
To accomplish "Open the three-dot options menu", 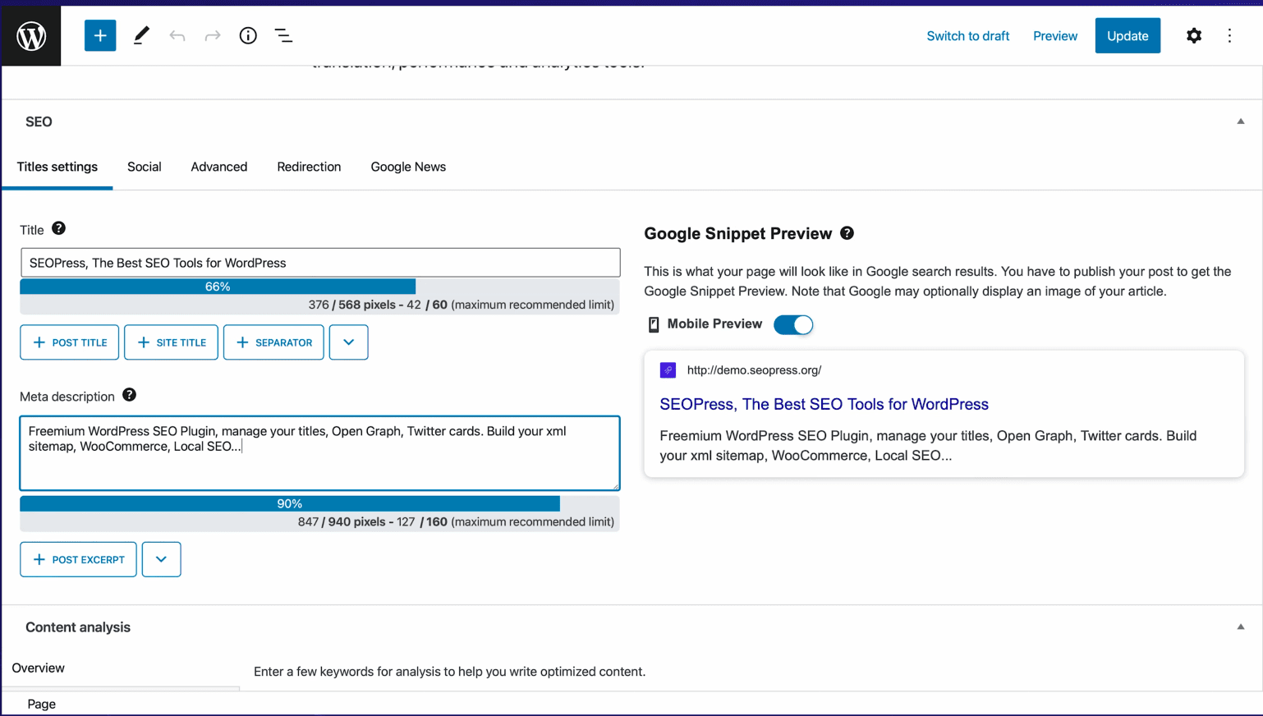I will tap(1229, 35).
